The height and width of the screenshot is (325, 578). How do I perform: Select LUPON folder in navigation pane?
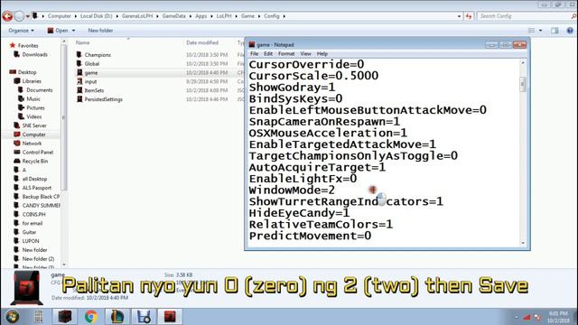click(x=31, y=241)
